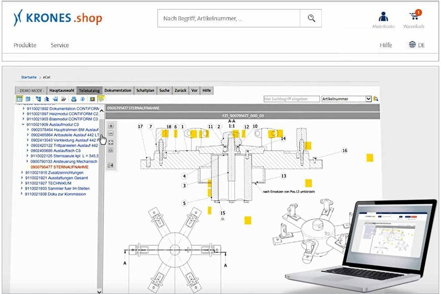Open the Suche tab

164,90
